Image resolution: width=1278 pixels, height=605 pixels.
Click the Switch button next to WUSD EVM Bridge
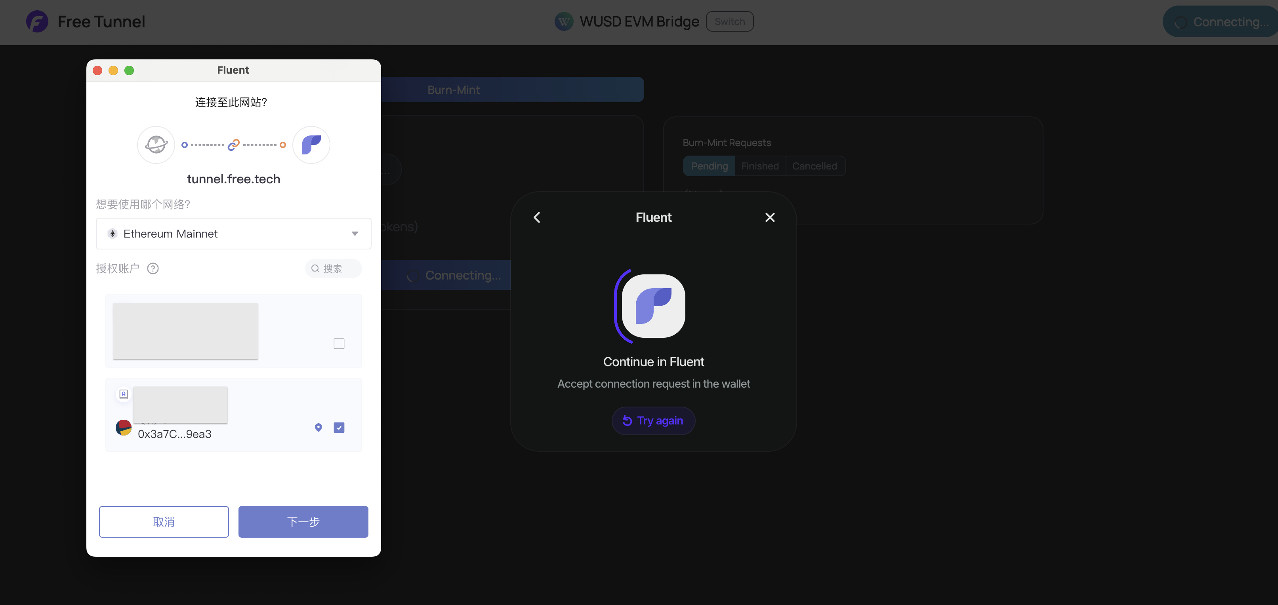coord(729,22)
